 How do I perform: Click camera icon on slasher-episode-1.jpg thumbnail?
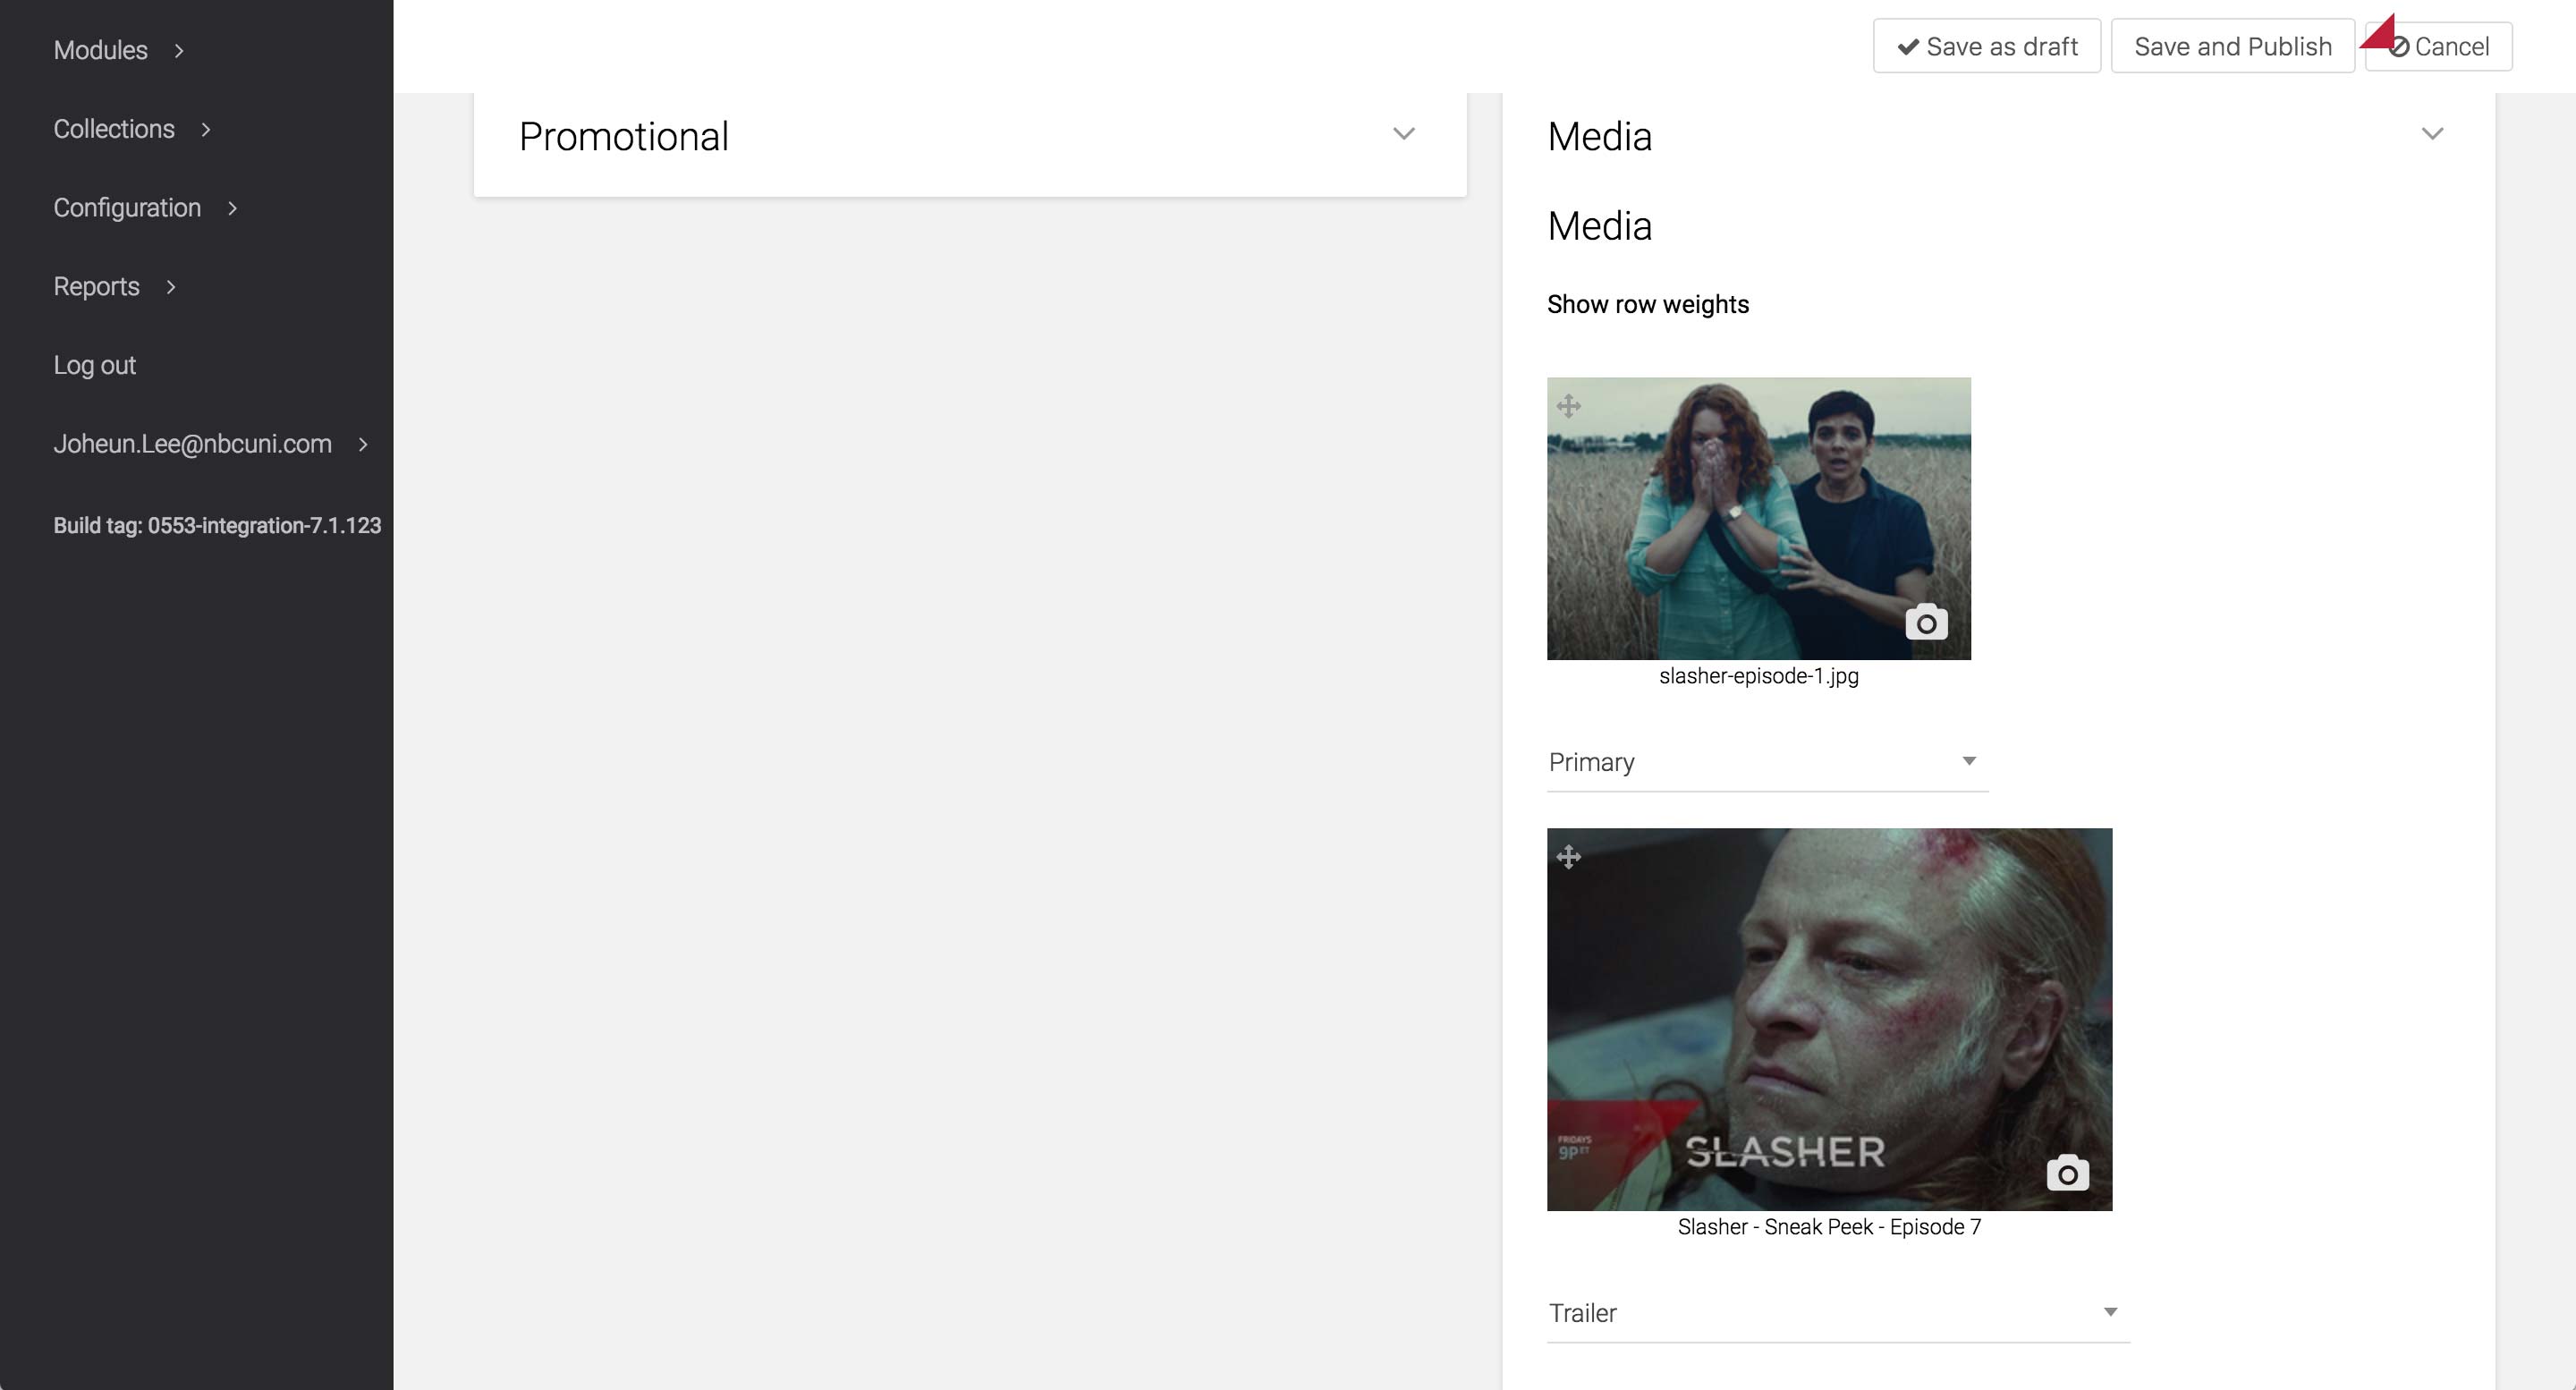(x=1926, y=622)
